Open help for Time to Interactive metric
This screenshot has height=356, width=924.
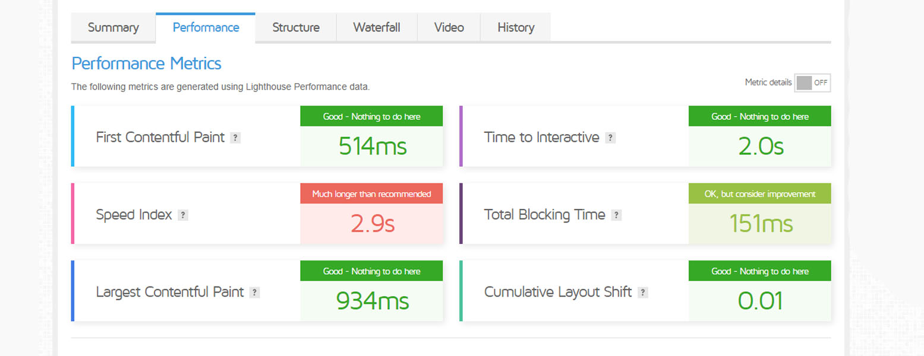point(611,137)
